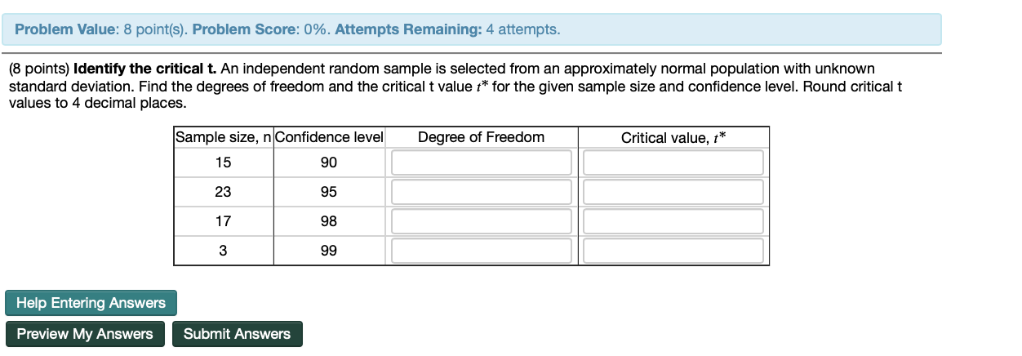
Task: Click the Confidence level column header
Action: (x=329, y=137)
